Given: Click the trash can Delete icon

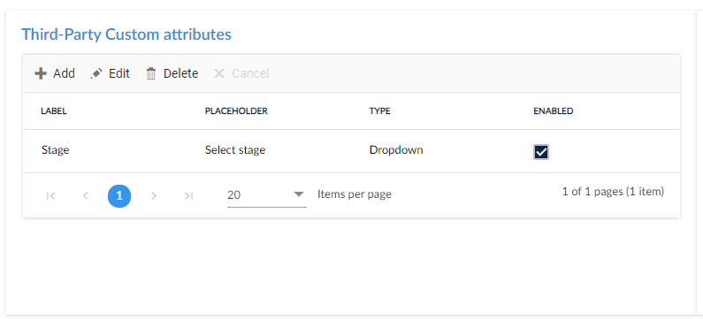Looking at the screenshot, I should [x=151, y=73].
